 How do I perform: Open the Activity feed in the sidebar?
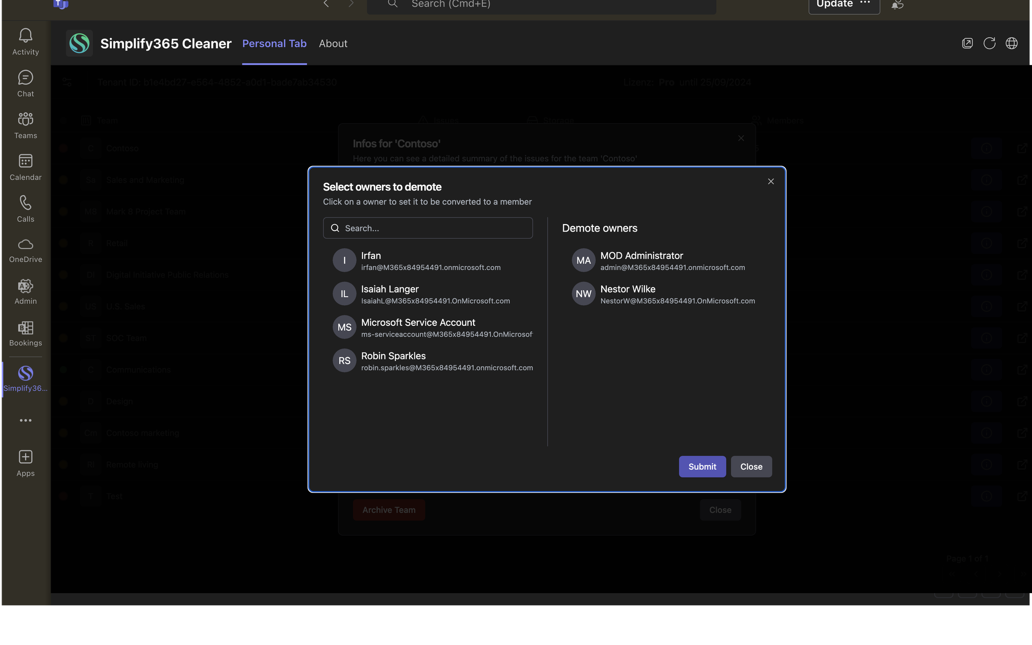coord(25,41)
